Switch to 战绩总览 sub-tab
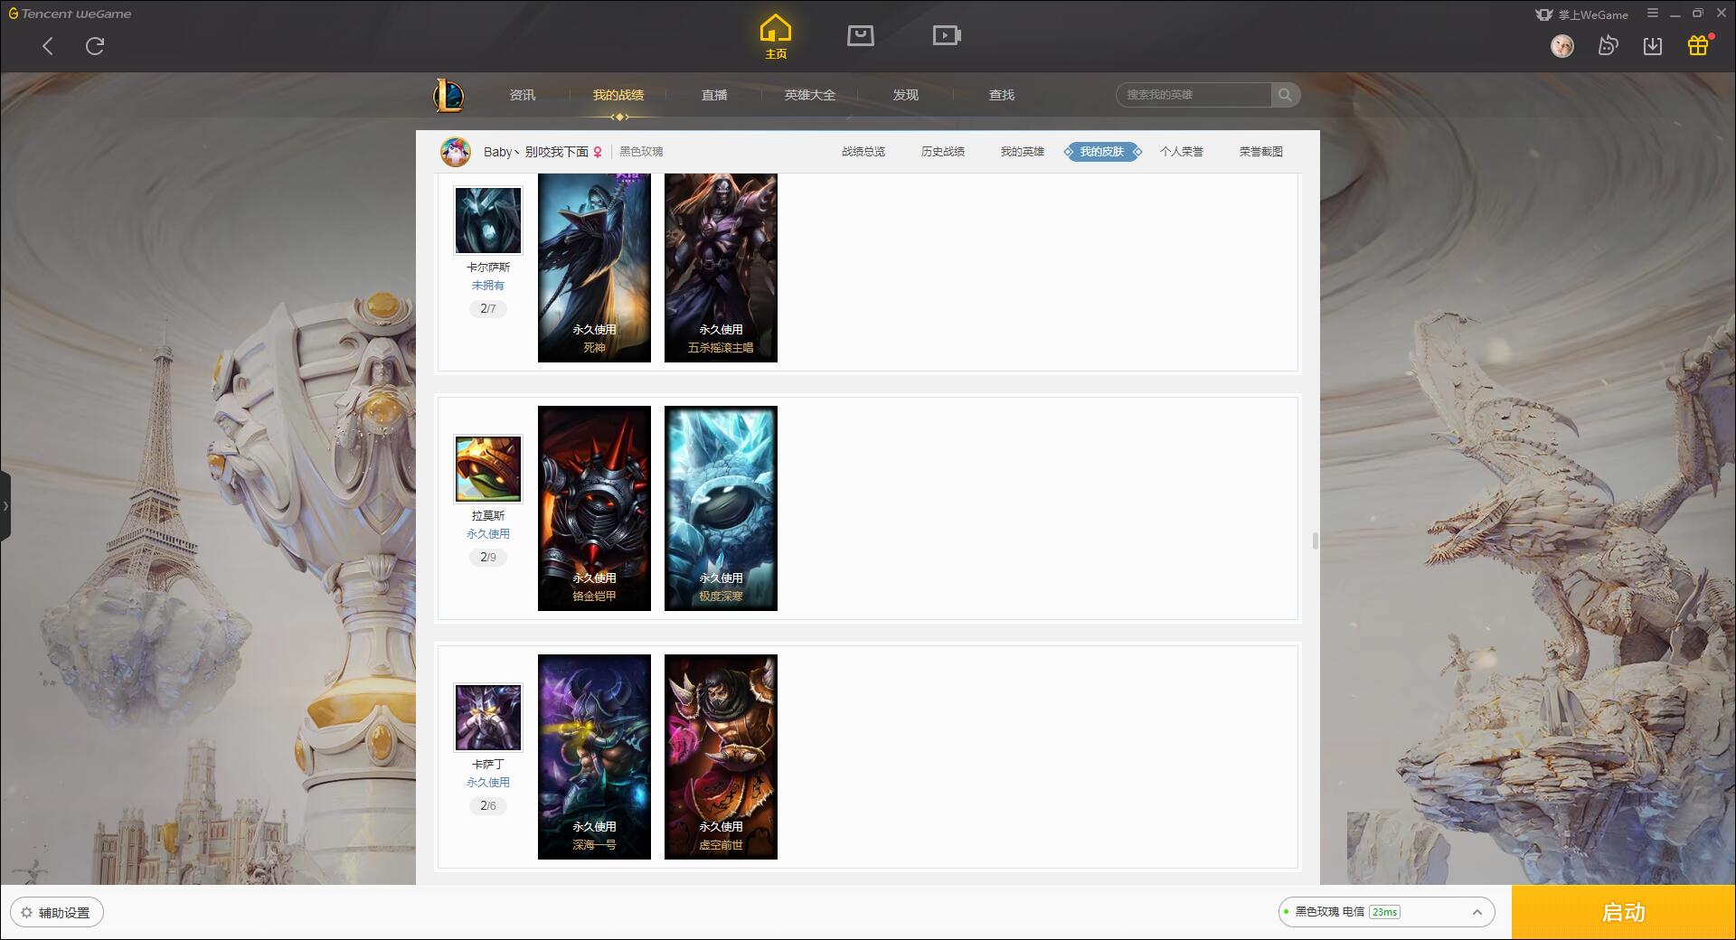The width and height of the screenshot is (1736, 940). click(x=863, y=152)
